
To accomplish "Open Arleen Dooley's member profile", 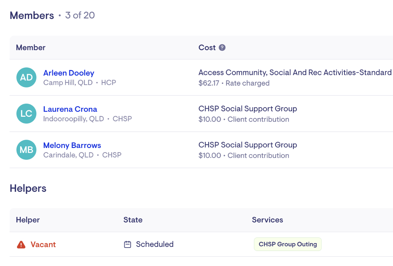I will coord(68,73).
